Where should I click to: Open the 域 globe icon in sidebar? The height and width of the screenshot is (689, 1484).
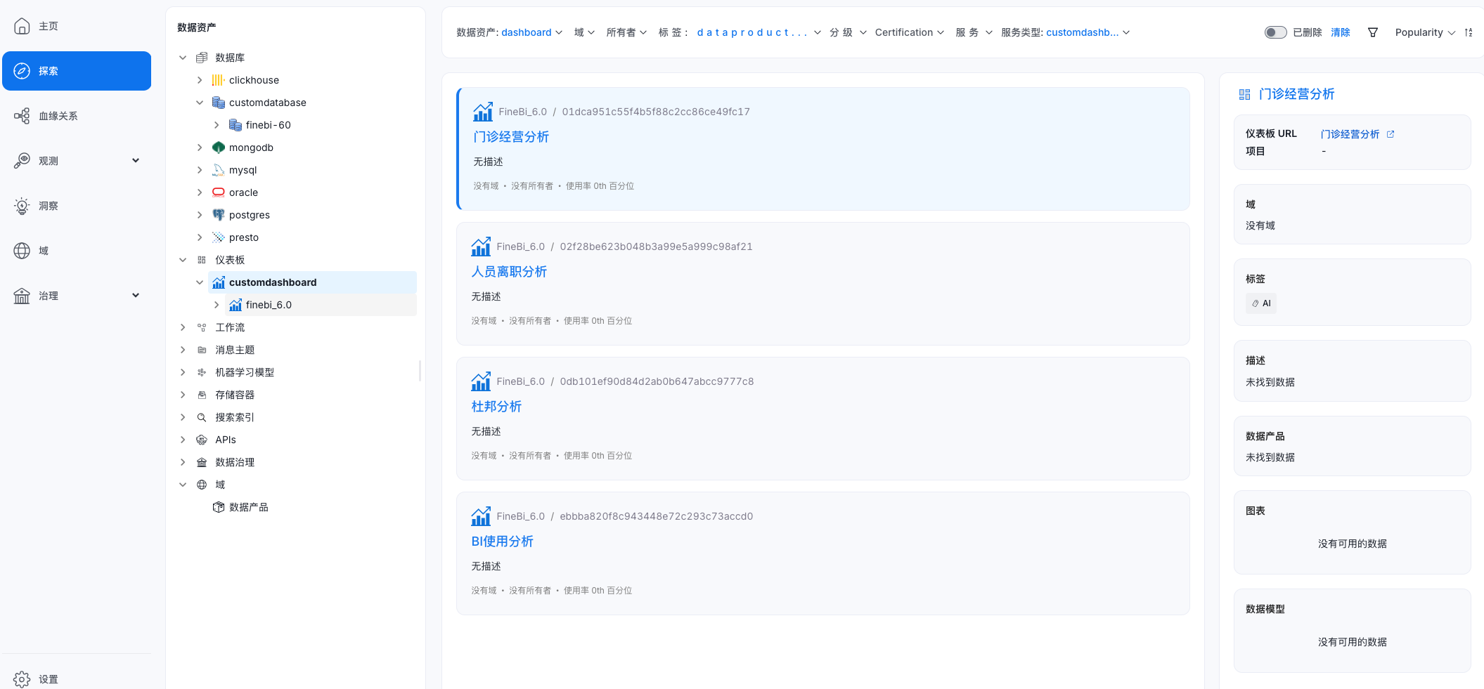[x=22, y=250]
